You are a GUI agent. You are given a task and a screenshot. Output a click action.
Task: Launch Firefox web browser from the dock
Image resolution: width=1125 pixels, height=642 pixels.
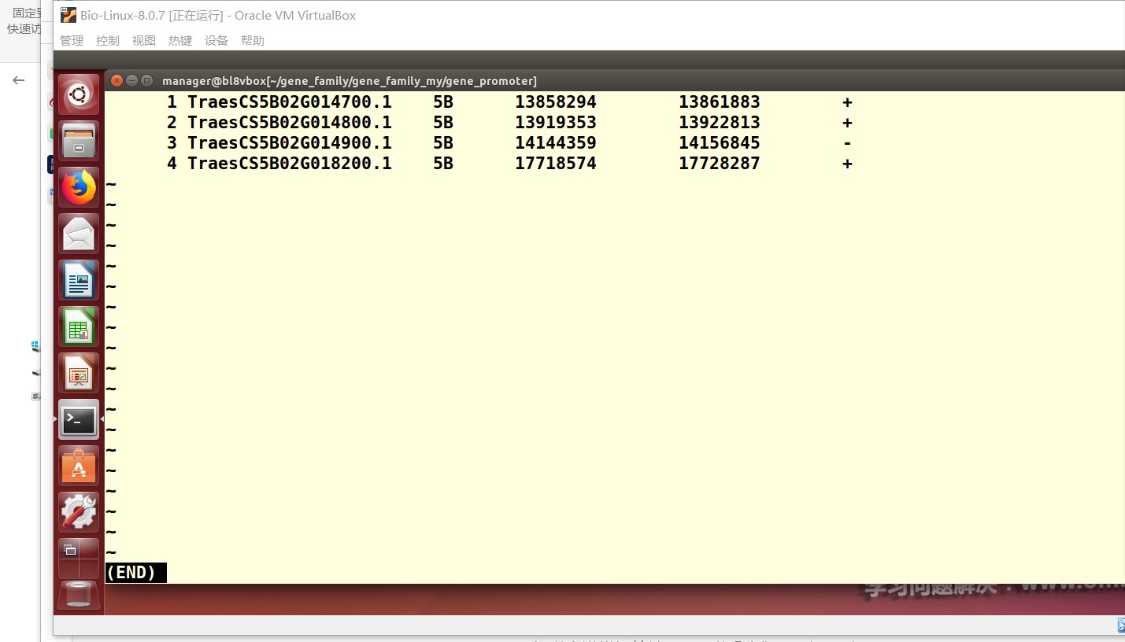click(x=79, y=187)
